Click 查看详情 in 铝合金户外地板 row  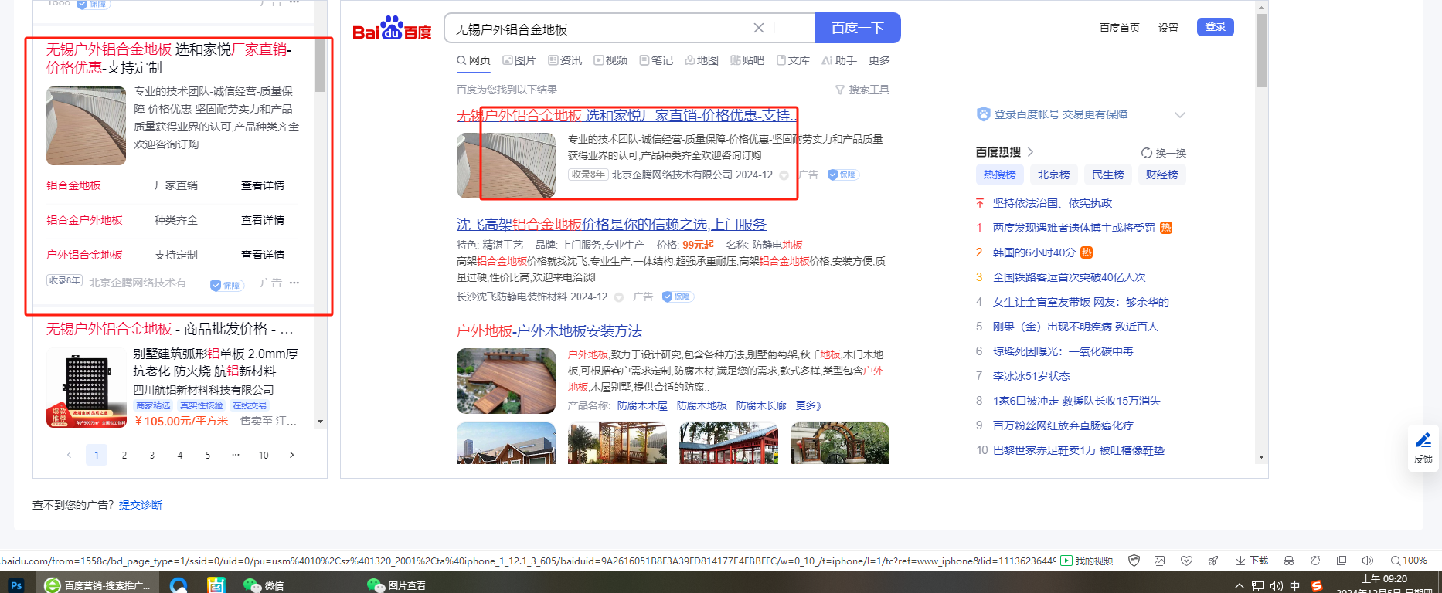pyautogui.click(x=263, y=220)
